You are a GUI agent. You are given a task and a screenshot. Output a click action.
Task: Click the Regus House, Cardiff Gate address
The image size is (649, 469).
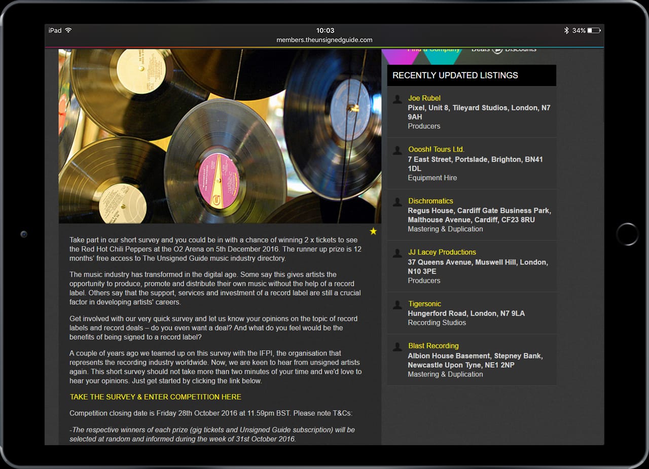(x=479, y=215)
